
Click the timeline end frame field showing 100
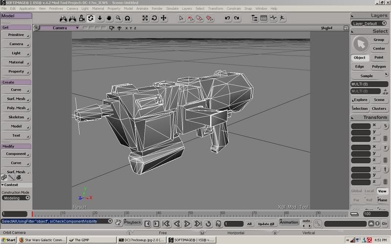coord(375,214)
